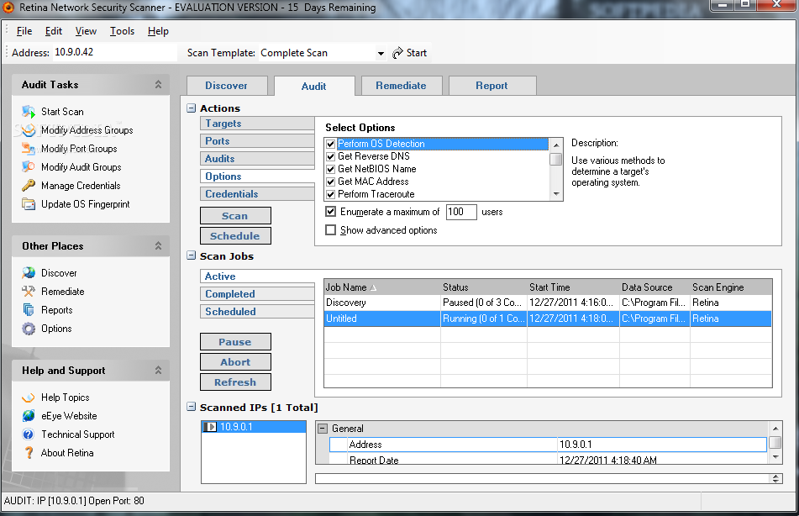Click the Modify Audit Groups icon

(x=29, y=166)
